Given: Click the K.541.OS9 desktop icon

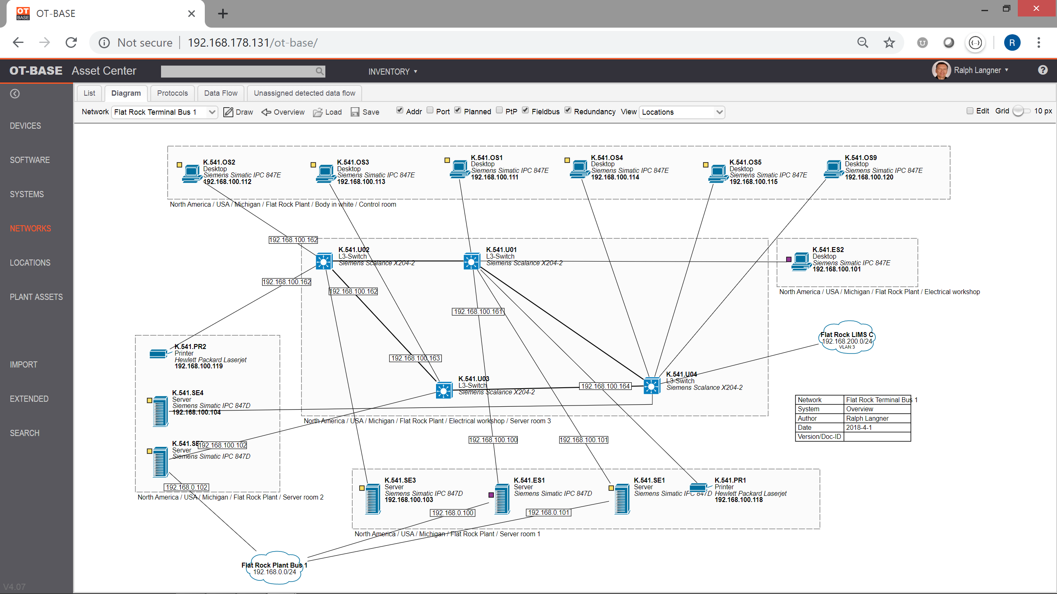Looking at the screenshot, I should pyautogui.click(x=834, y=169).
